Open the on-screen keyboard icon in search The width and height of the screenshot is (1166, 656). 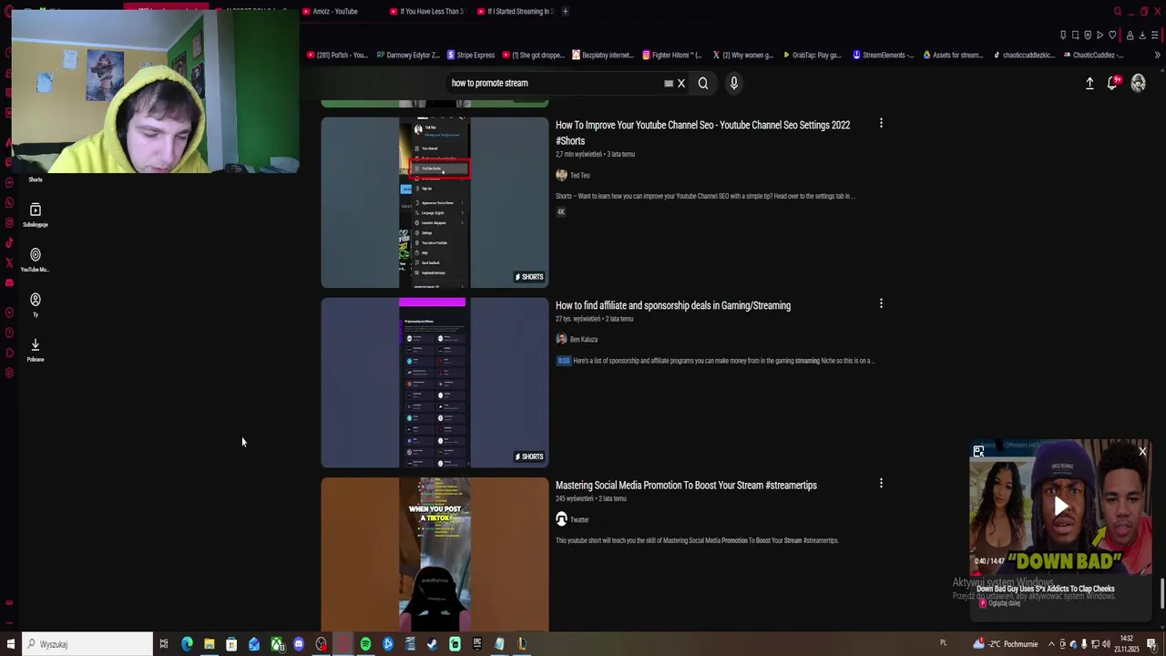pos(669,83)
